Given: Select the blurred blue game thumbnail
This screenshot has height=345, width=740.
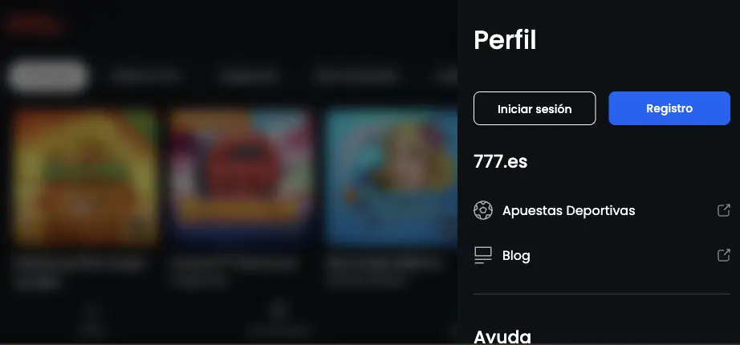Looking at the screenshot, I should point(391,177).
